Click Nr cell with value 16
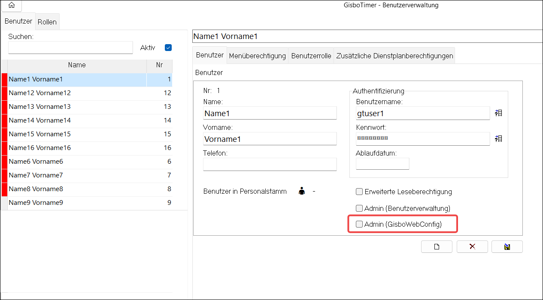This screenshot has width=543, height=300. pyautogui.click(x=160, y=148)
